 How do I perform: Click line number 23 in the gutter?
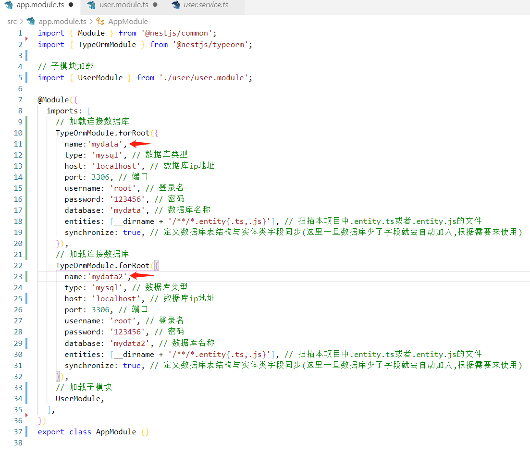tap(18, 276)
